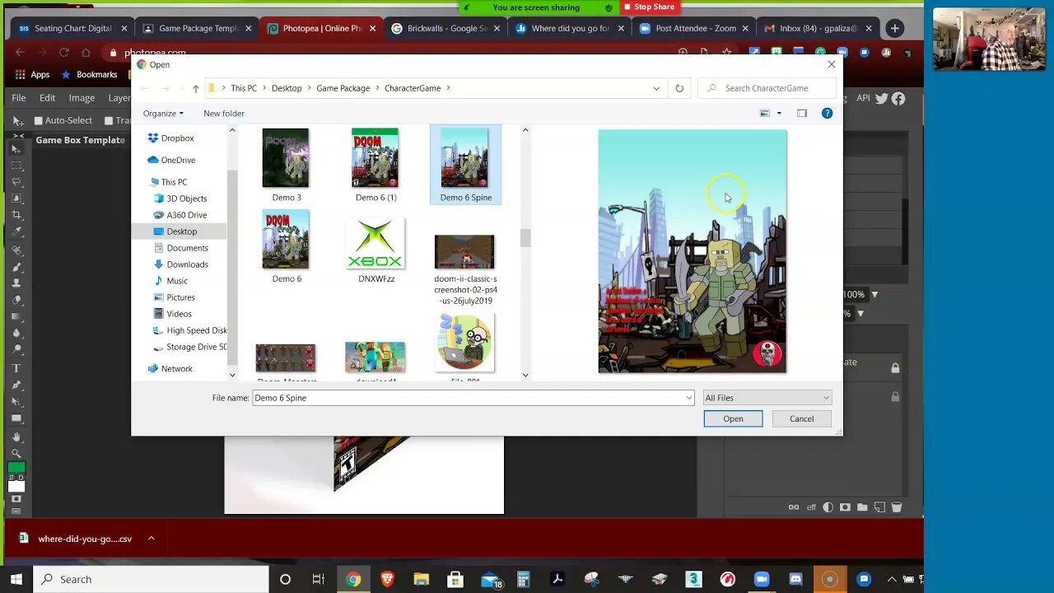Viewport: 1054px width, 593px height.
Task: Open the Photopea Image menu
Action: [x=82, y=98]
